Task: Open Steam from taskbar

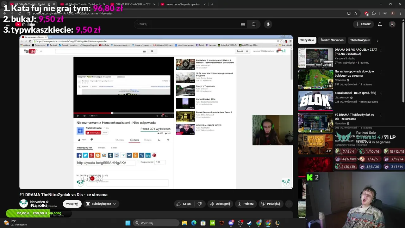Action: click(x=249, y=223)
